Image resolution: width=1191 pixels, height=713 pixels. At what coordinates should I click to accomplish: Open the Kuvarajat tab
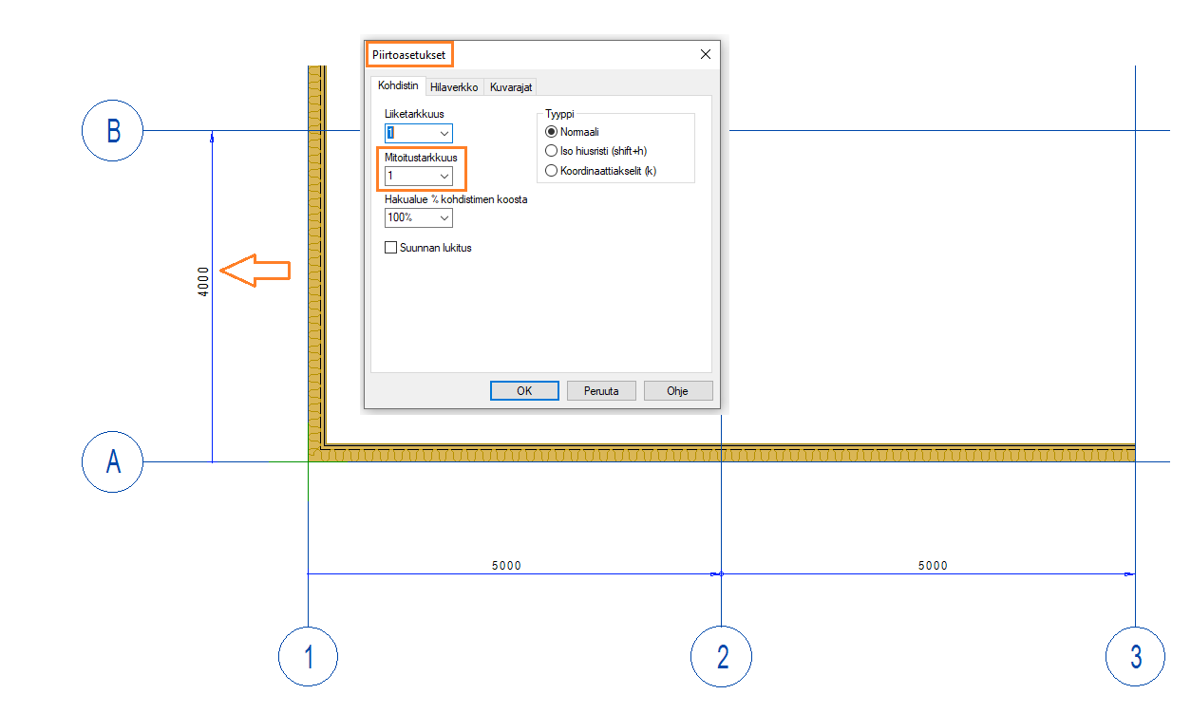pyautogui.click(x=511, y=86)
